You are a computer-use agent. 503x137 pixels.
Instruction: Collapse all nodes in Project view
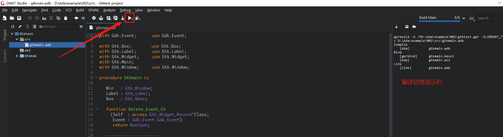[27, 27]
